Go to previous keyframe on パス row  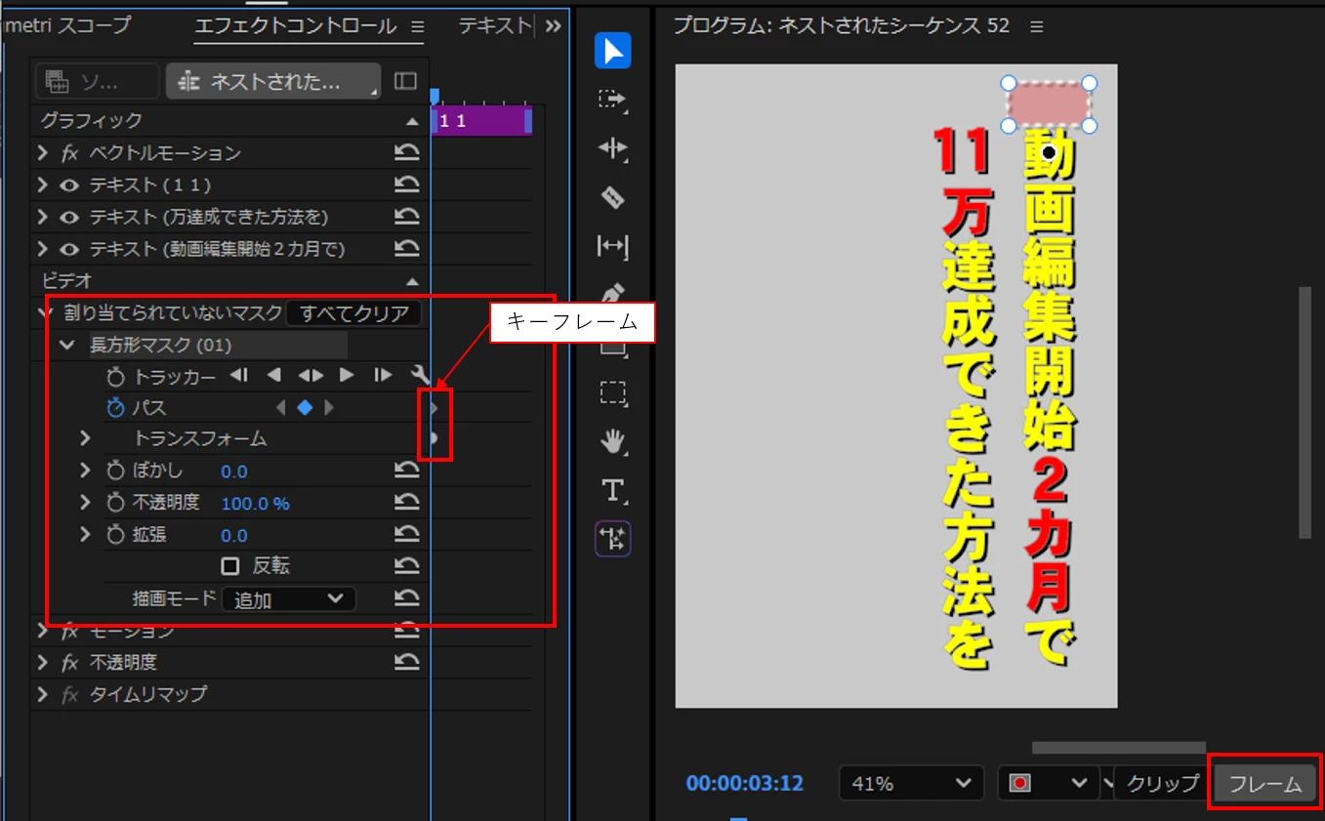(281, 408)
